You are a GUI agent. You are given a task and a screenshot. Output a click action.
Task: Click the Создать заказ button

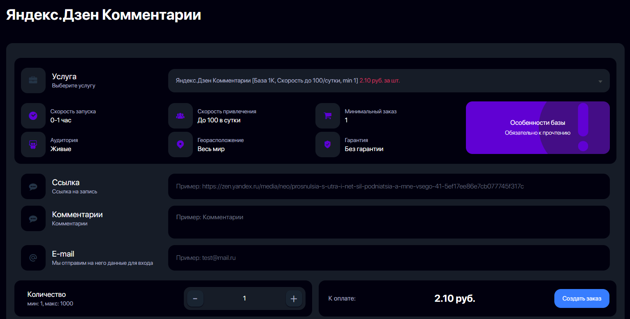tap(582, 298)
